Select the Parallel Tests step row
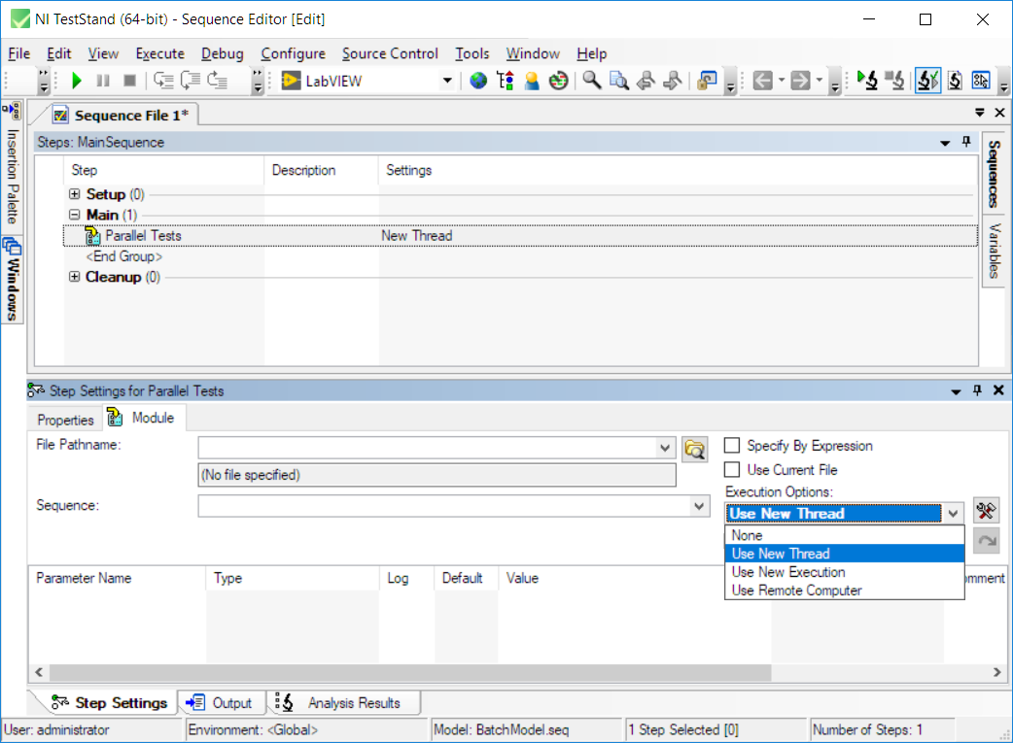This screenshot has height=743, width=1013. pos(143,236)
